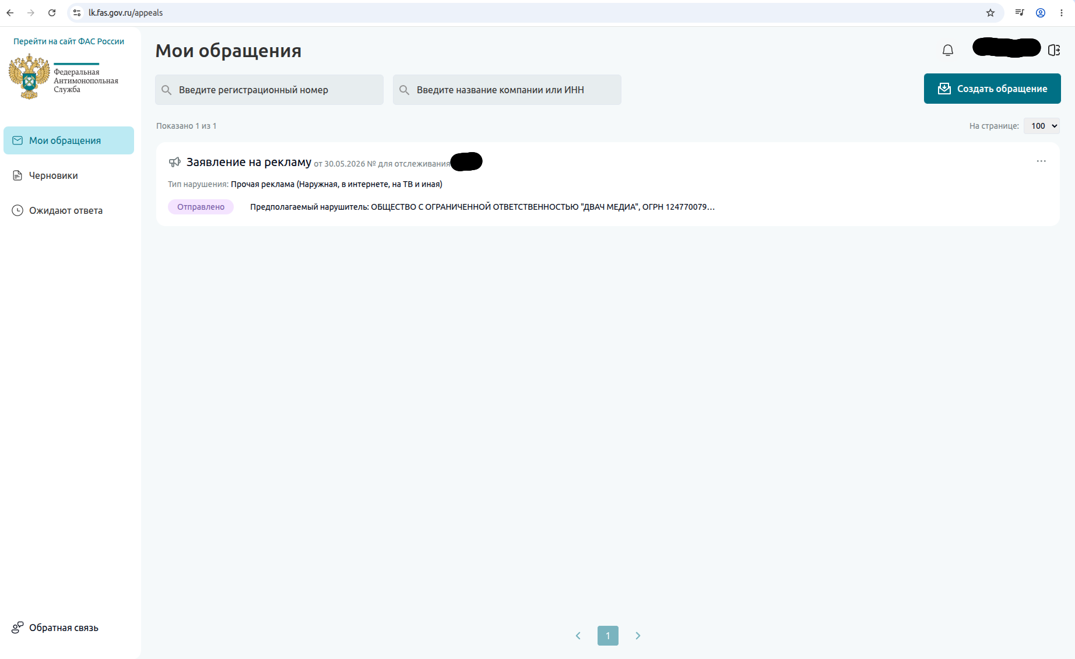Open the notifications bell

[948, 51]
